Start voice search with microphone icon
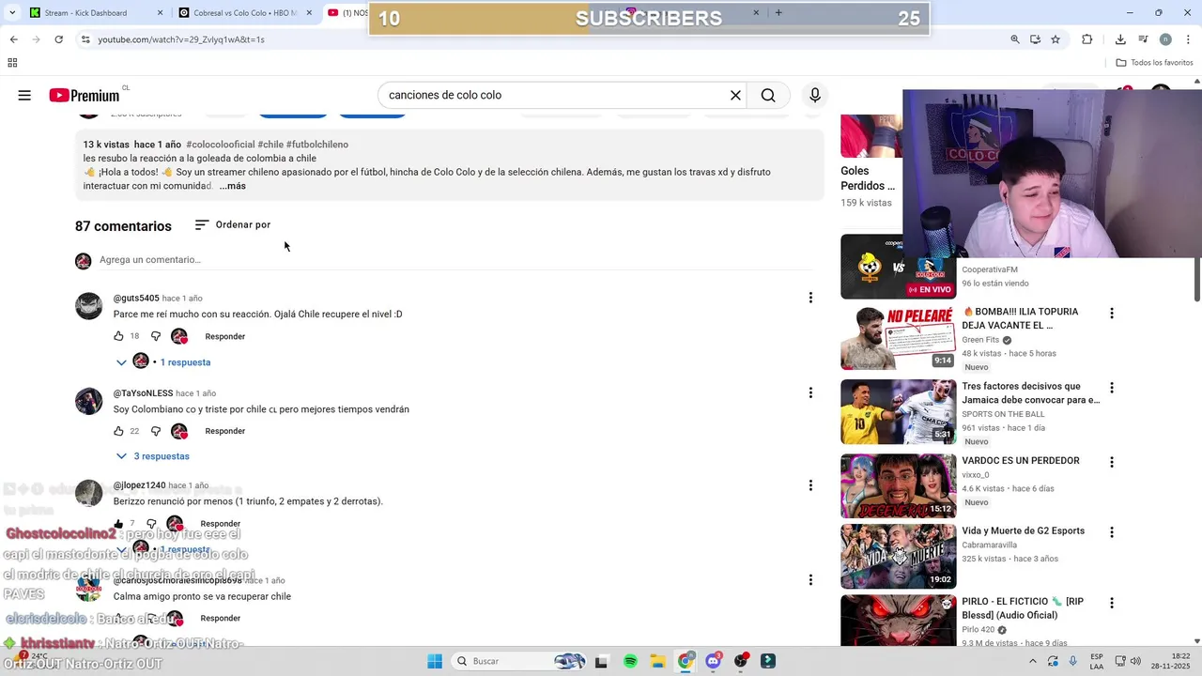Viewport: 1202px width, 676px height. (815, 95)
